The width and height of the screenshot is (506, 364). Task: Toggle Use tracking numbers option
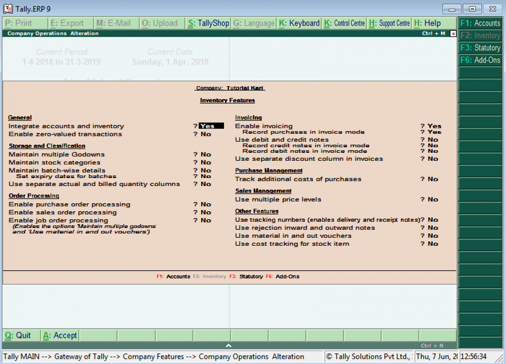434,220
